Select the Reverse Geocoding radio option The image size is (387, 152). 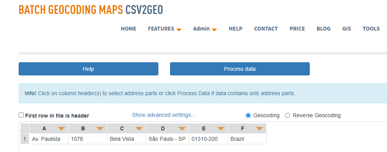point(287,115)
